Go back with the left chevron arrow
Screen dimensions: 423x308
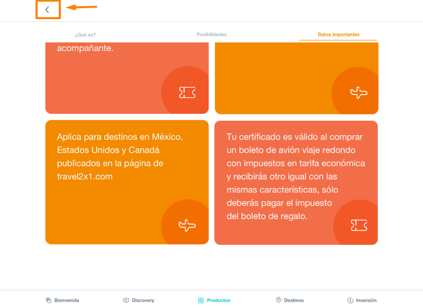click(47, 10)
